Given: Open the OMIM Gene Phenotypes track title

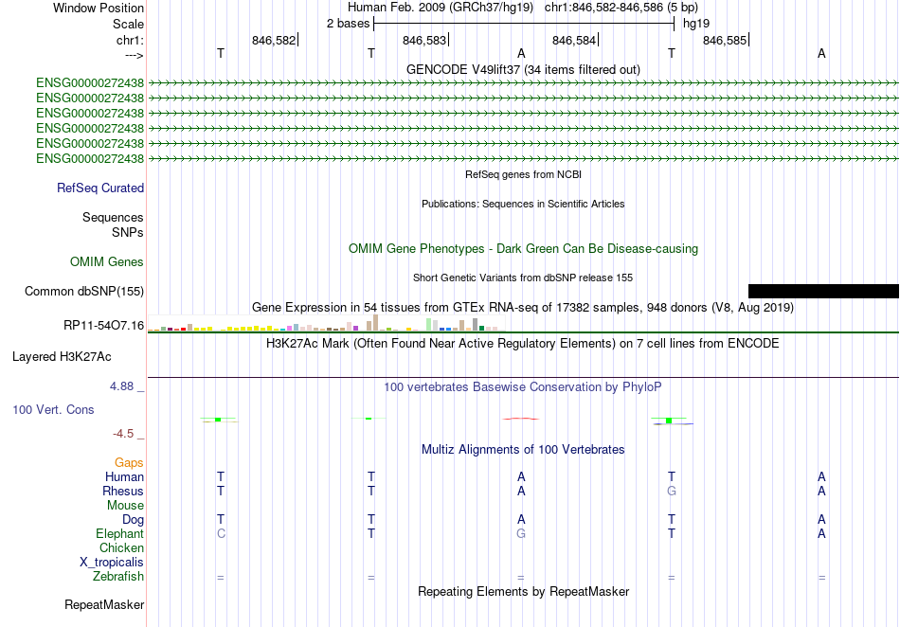Looking at the screenshot, I should pyautogui.click(x=523, y=249).
